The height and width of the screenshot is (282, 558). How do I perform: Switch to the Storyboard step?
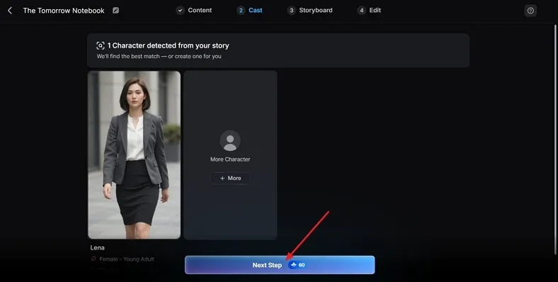310,11
